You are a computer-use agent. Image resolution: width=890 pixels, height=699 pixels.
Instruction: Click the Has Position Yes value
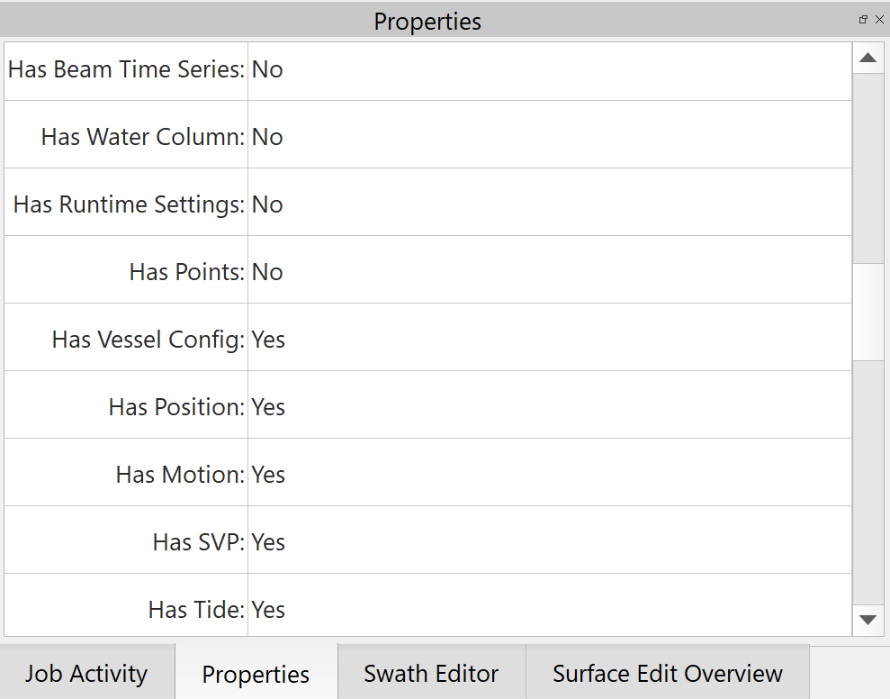point(268,407)
